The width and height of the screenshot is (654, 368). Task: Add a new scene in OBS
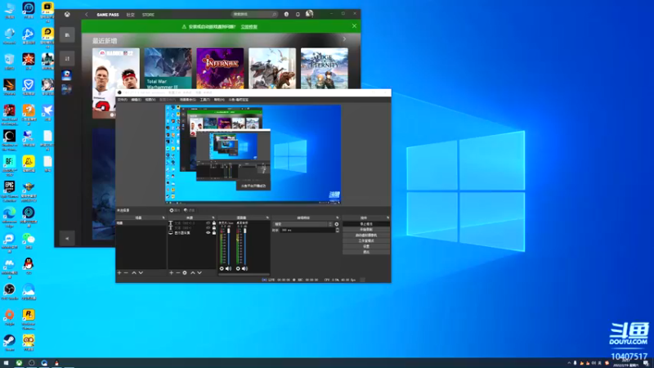click(119, 273)
